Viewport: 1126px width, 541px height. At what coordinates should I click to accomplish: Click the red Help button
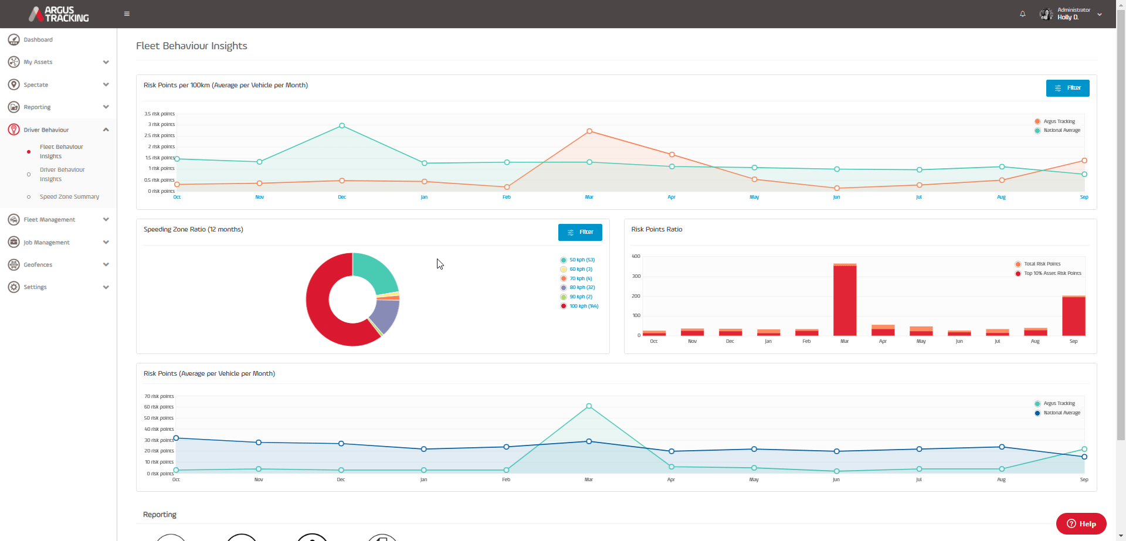(x=1081, y=523)
